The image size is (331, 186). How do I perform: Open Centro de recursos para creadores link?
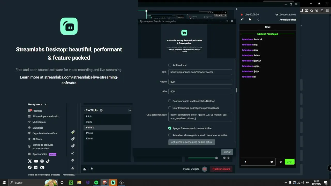coord(44,175)
